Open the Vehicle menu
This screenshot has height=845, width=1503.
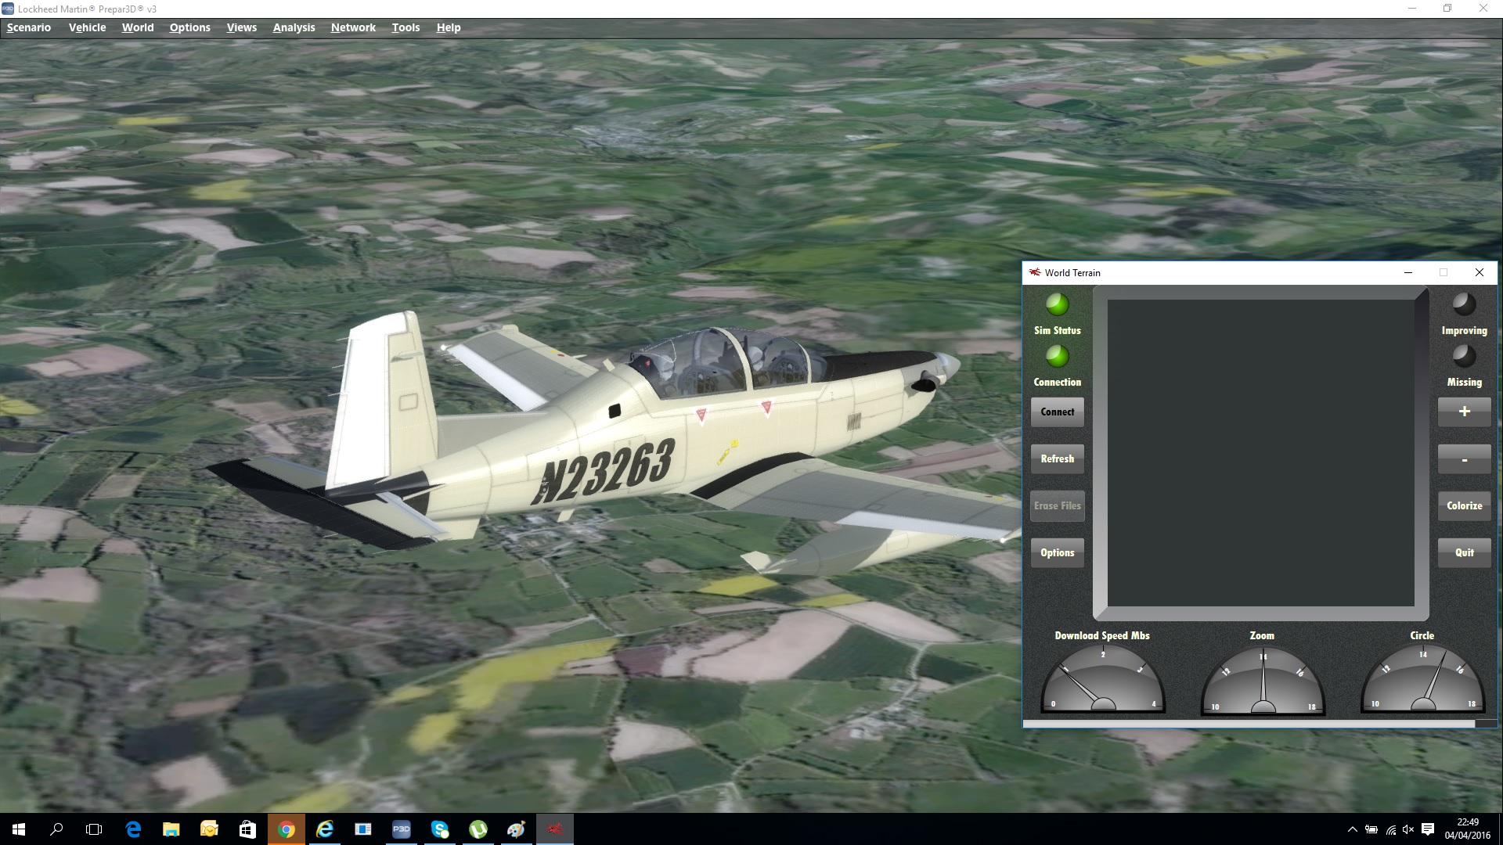(x=87, y=27)
